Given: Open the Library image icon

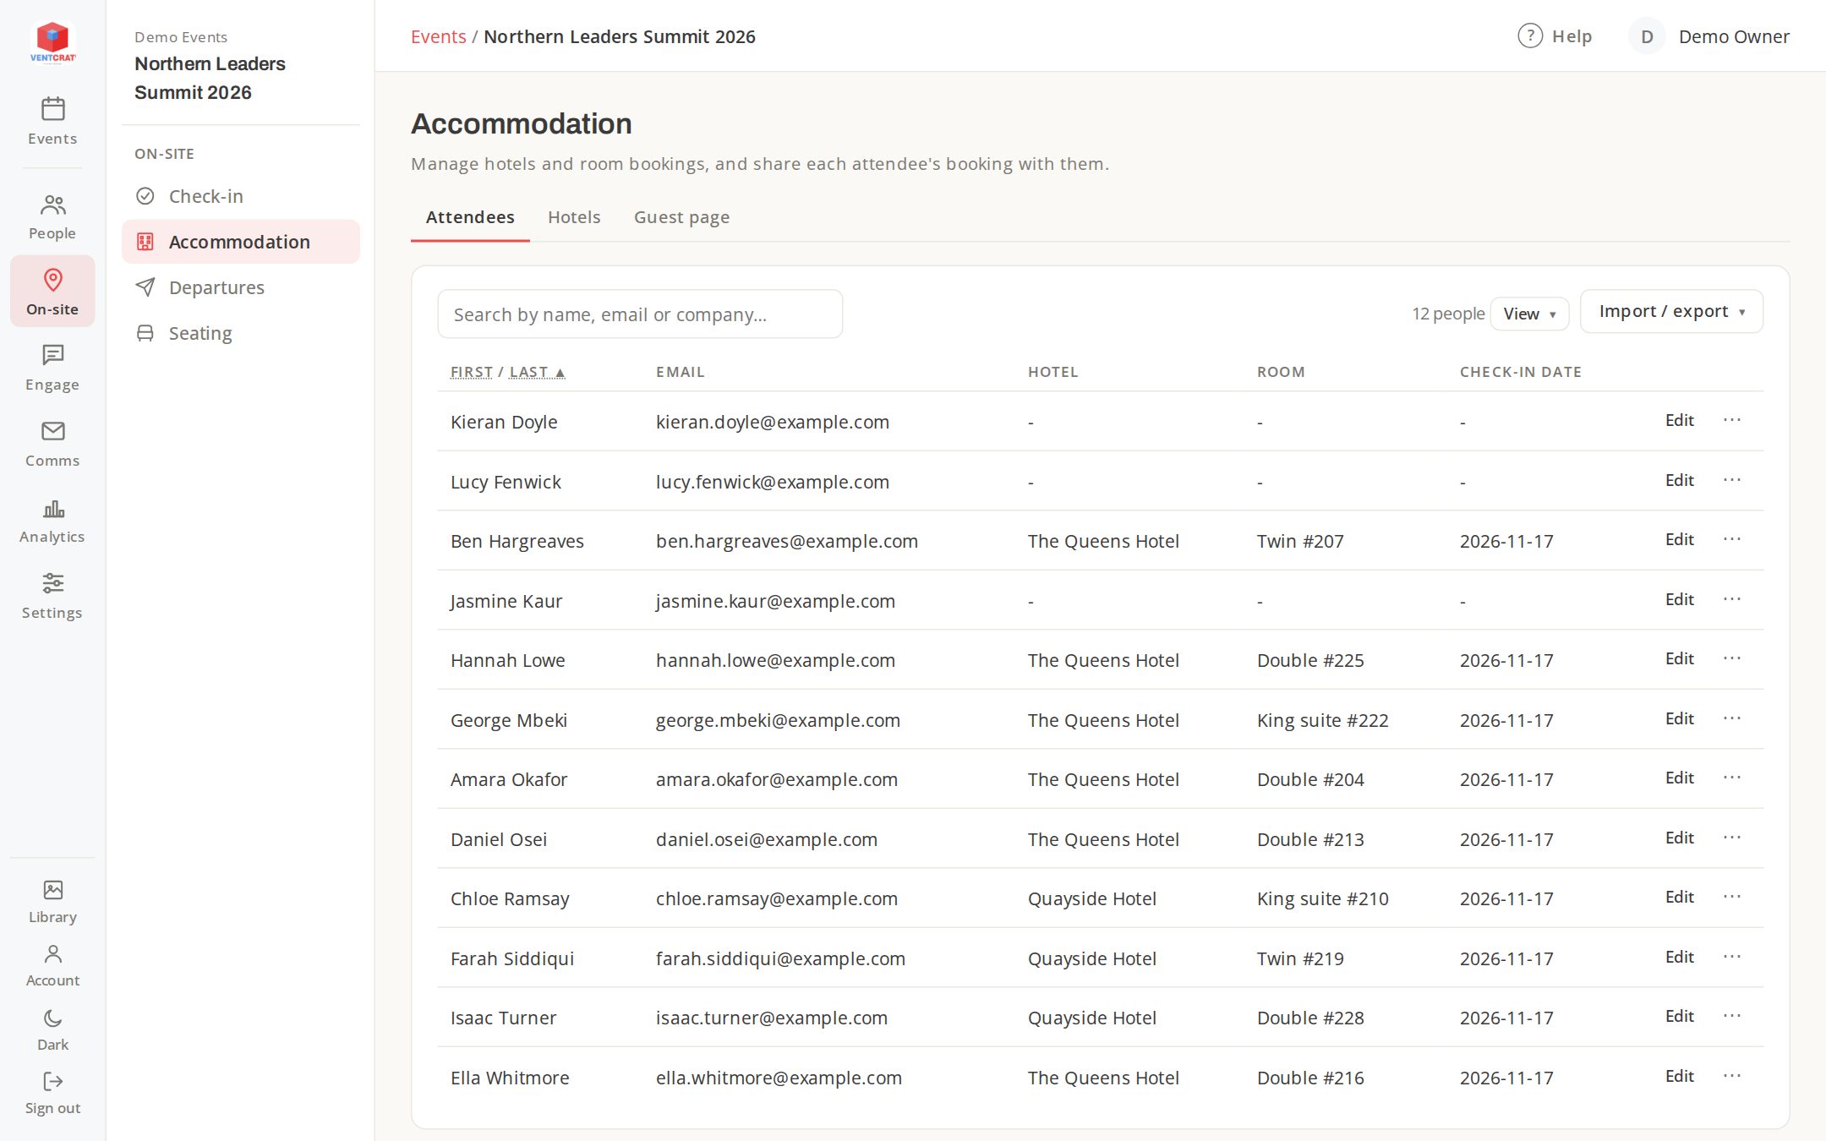Looking at the screenshot, I should 52,889.
